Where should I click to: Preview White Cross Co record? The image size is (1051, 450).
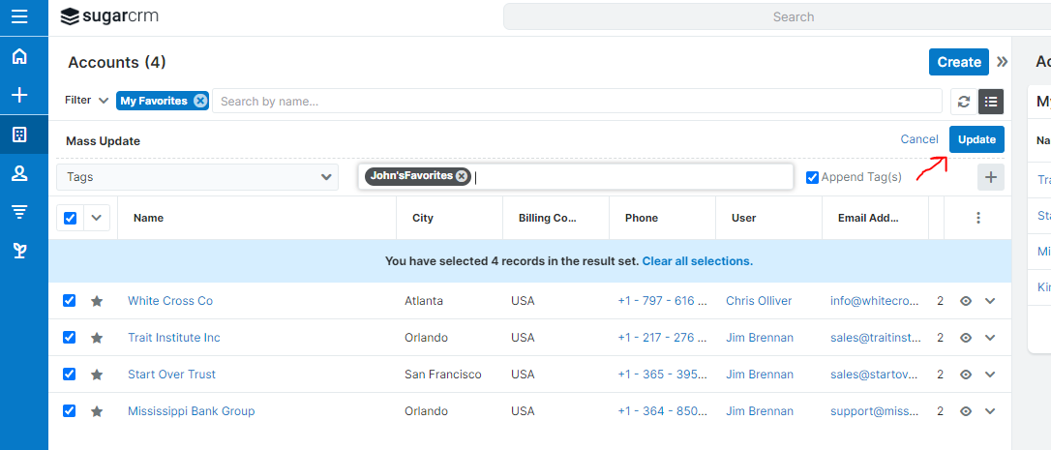pos(965,301)
